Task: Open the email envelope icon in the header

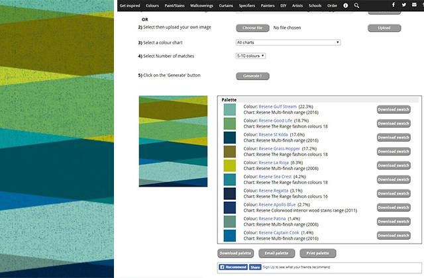Action: (x=414, y=5)
